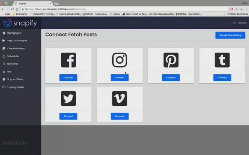The image size is (249, 155).
Task: Open GitHub - Aljoona bookmark
Action: pyautogui.click(x=95, y=14)
